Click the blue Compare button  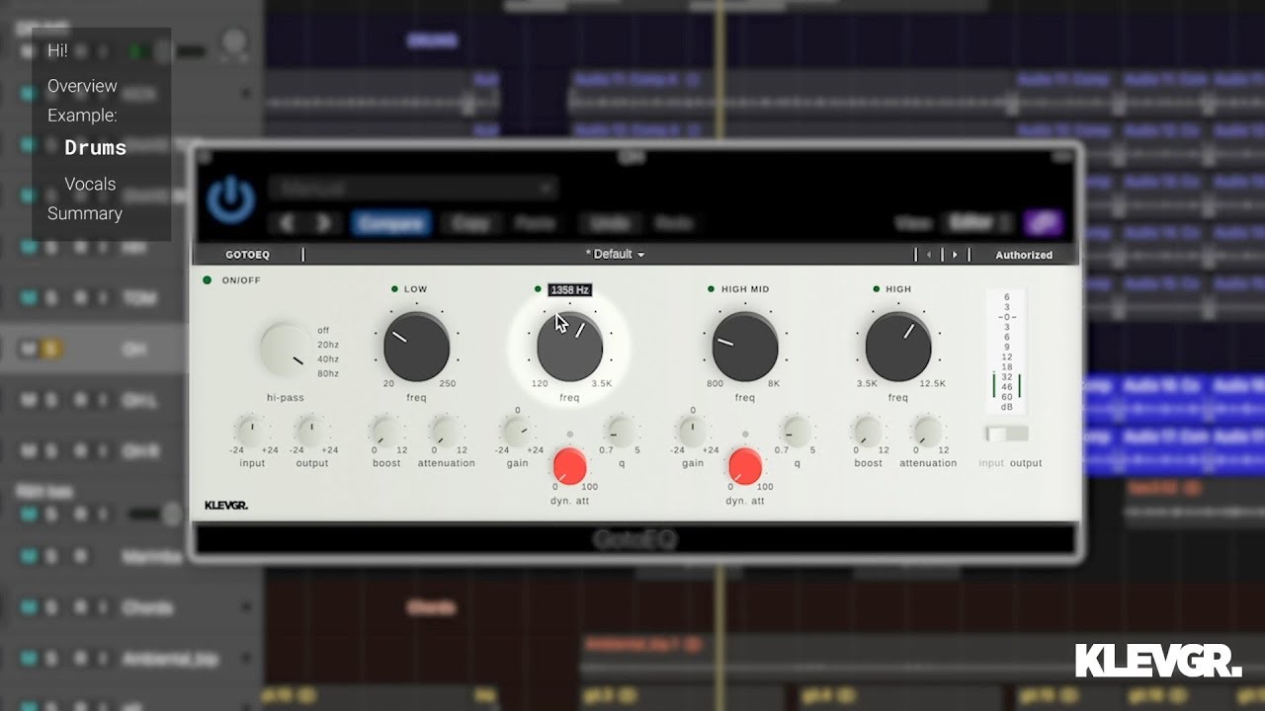point(391,223)
